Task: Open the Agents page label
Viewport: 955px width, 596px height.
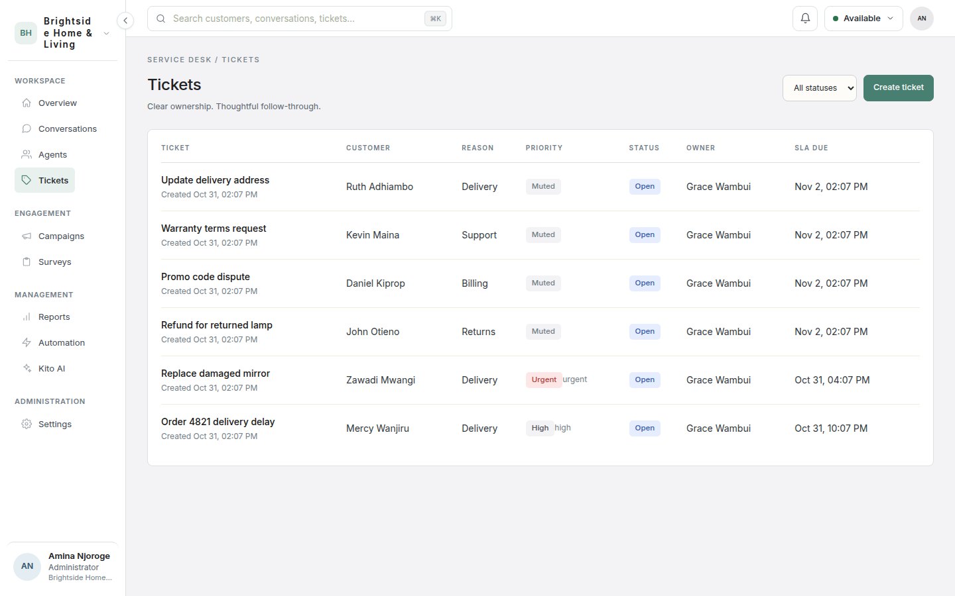Action: (52, 154)
